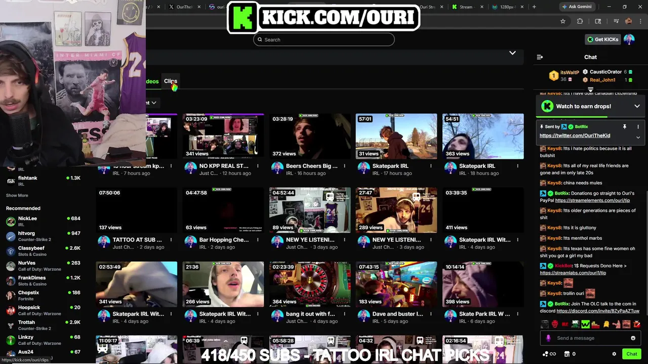Expand pinned message chevron under twitter link
648x364 pixels.
638,137
